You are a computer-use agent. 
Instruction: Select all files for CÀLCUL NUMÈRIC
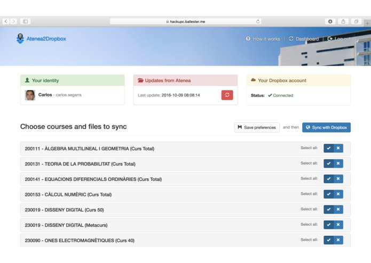[328, 194]
